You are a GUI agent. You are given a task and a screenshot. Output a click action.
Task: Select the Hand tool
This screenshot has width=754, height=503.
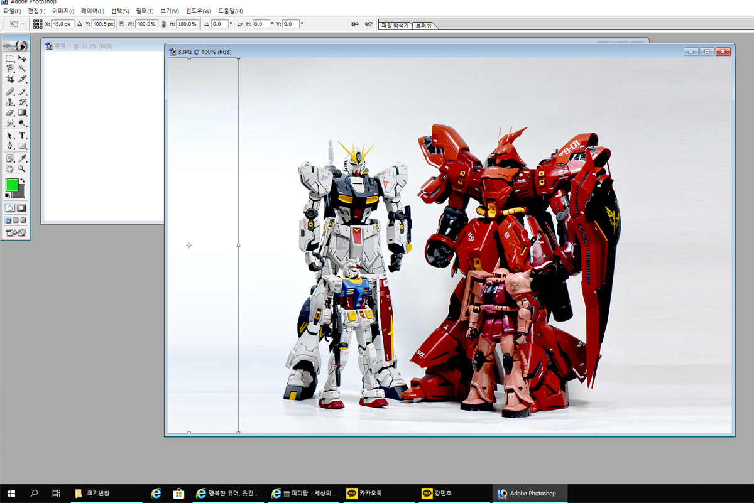pos(10,169)
